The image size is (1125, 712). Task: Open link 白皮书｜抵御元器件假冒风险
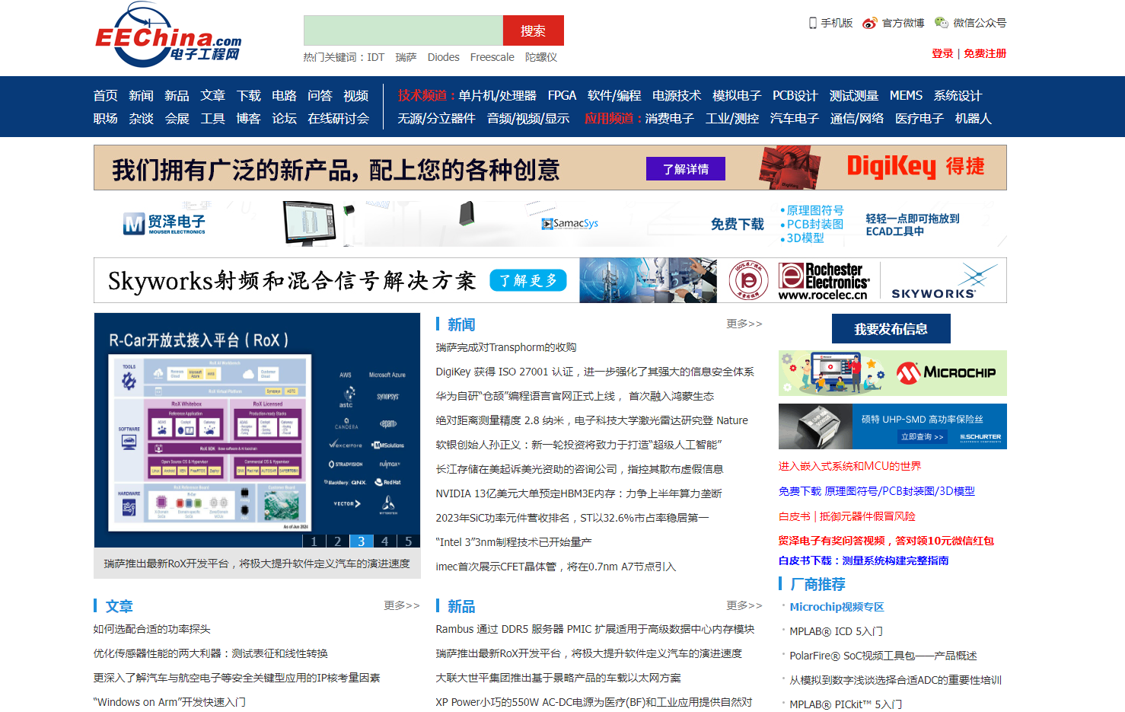click(x=846, y=516)
